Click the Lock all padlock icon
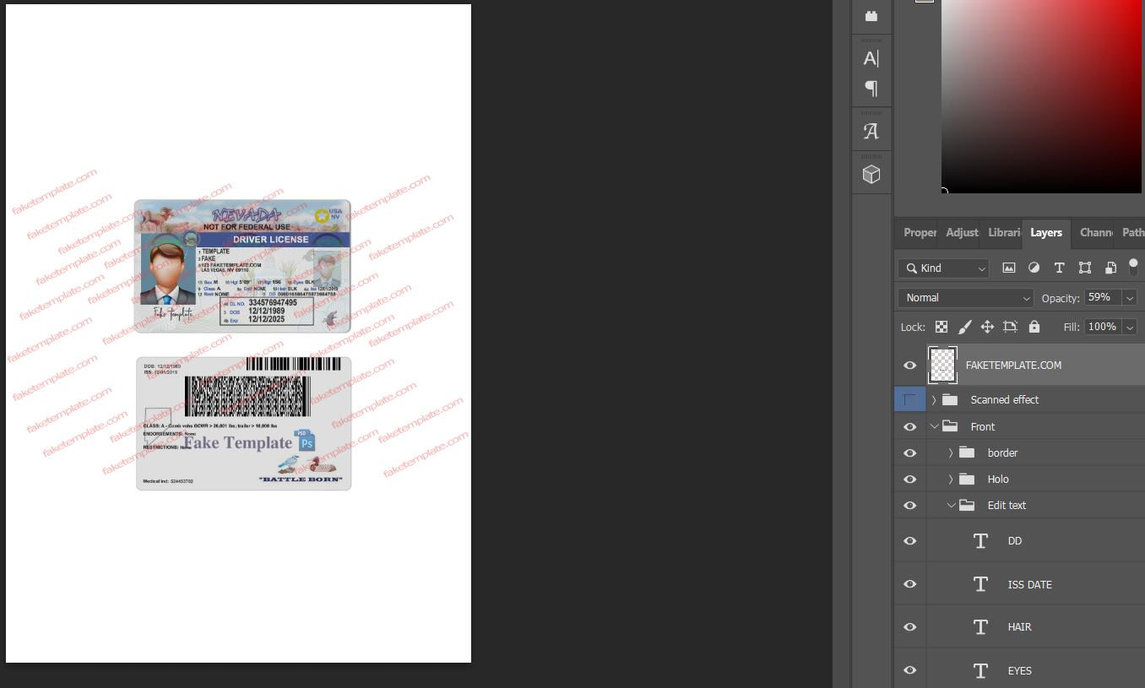This screenshot has height=688, width=1145. point(1034,327)
